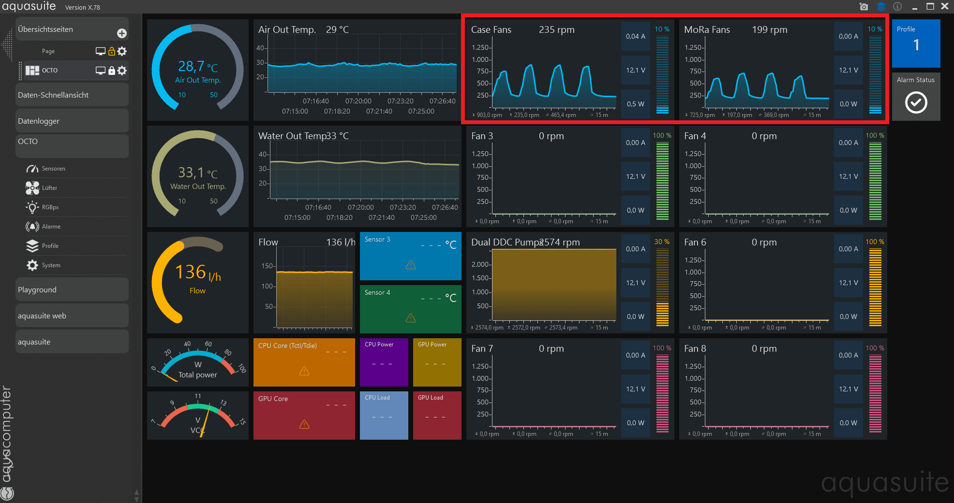Open the Lüfter fan page
Viewport: 954px width, 503px height.
tap(76, 188)
